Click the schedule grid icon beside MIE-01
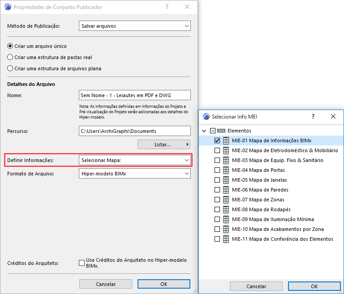 pos(226,141)
